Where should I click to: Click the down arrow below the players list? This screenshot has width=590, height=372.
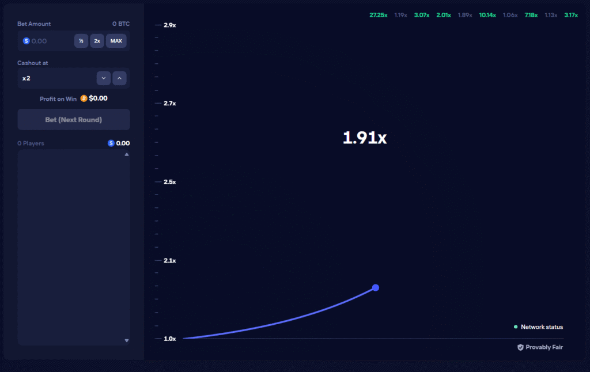click(126, 340)
